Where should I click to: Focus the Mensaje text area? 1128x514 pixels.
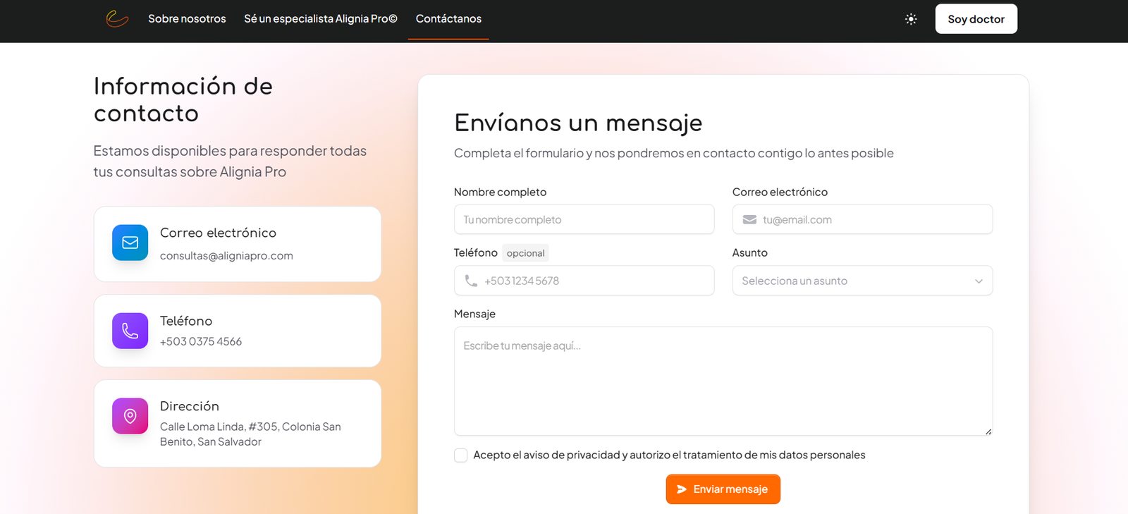(x=723, y=381)
